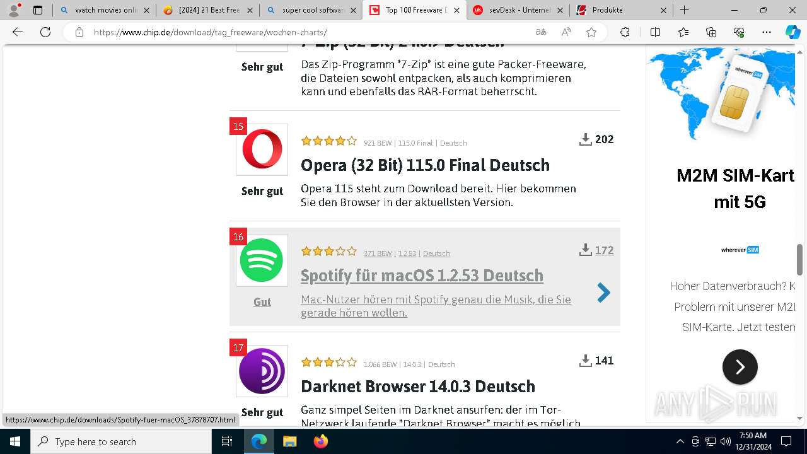Viewport: 807px width, 454px height.
Task: Open the volume control in tray
Action: [726, 441]
